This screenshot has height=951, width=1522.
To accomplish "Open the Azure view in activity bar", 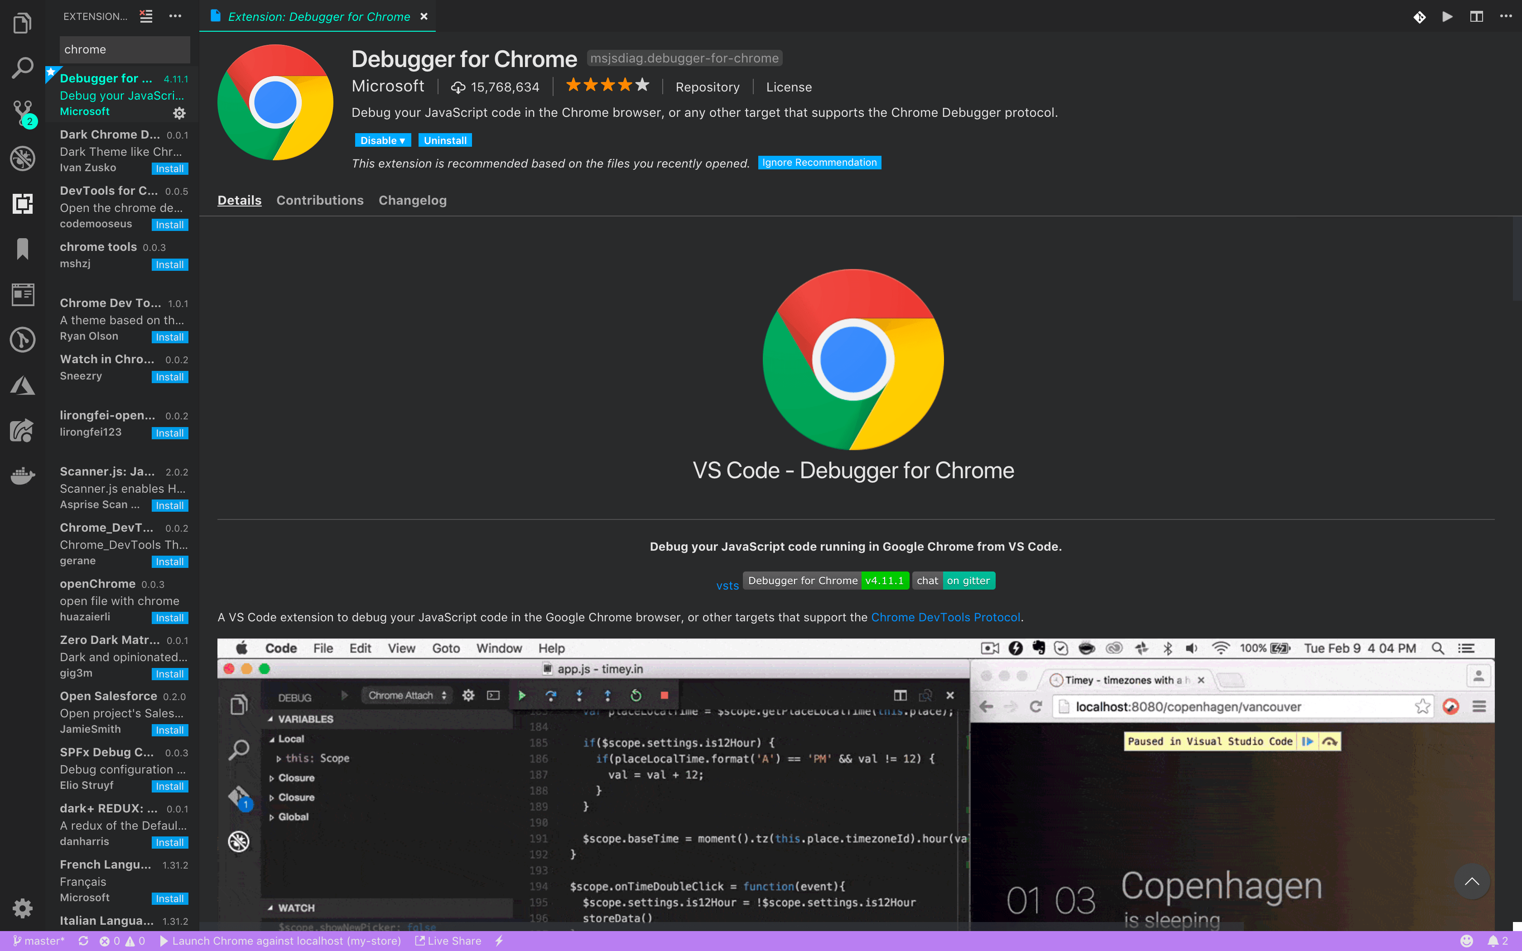I will pyautogui.click(x=23, y=385).
